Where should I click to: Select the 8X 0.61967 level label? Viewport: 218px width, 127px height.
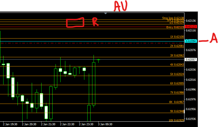pos(176,102)
